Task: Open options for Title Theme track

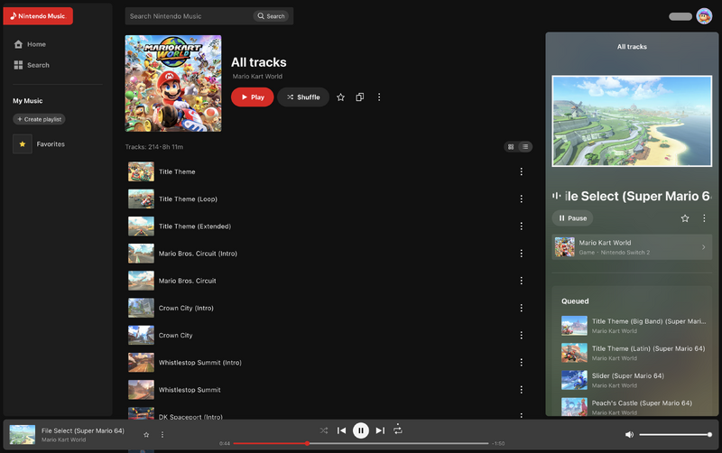Action: pos(522,171)
